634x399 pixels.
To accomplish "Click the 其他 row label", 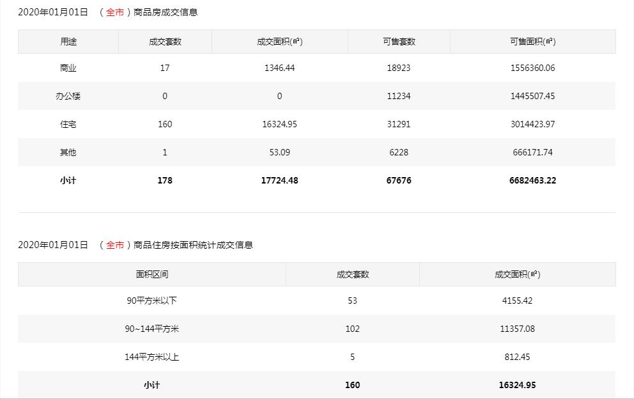I will point(68,152).
